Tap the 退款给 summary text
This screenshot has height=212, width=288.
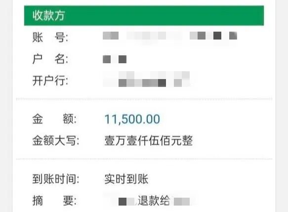(x=154, y=201)
